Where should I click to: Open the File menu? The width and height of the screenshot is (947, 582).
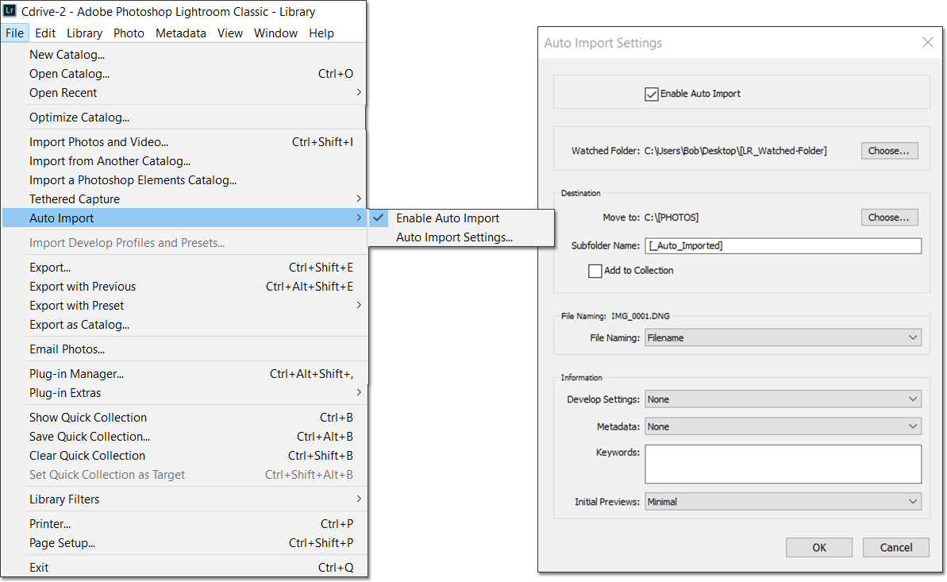[x=14, y=33]
